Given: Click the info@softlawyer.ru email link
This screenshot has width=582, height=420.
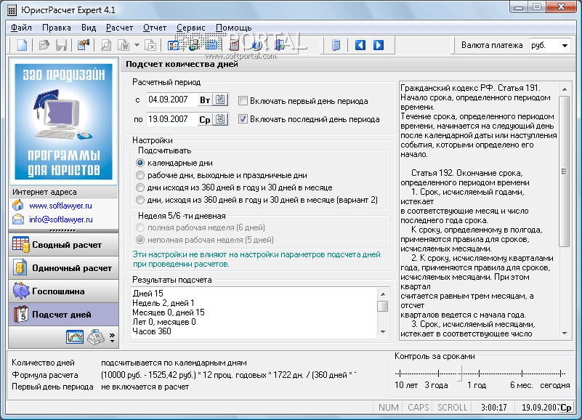Looking at the screenshot, I should [x=61, y=219].
